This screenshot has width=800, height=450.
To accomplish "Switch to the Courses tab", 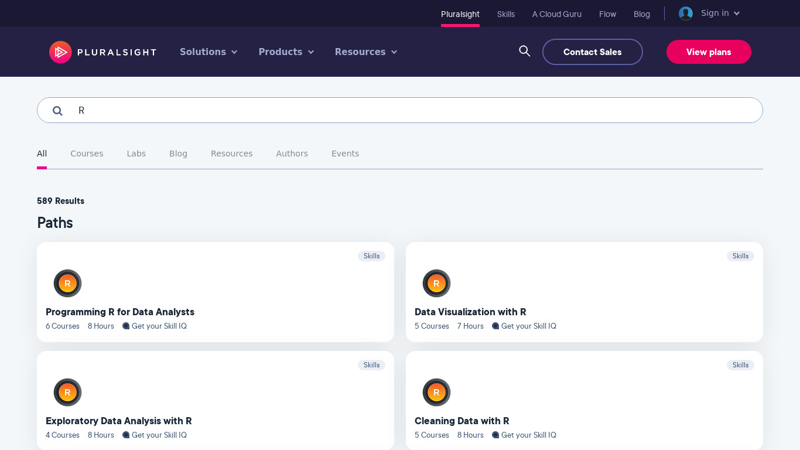I will 87,154.
